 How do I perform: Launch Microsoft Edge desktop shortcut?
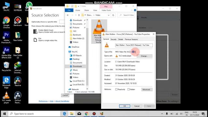(6, 83)
